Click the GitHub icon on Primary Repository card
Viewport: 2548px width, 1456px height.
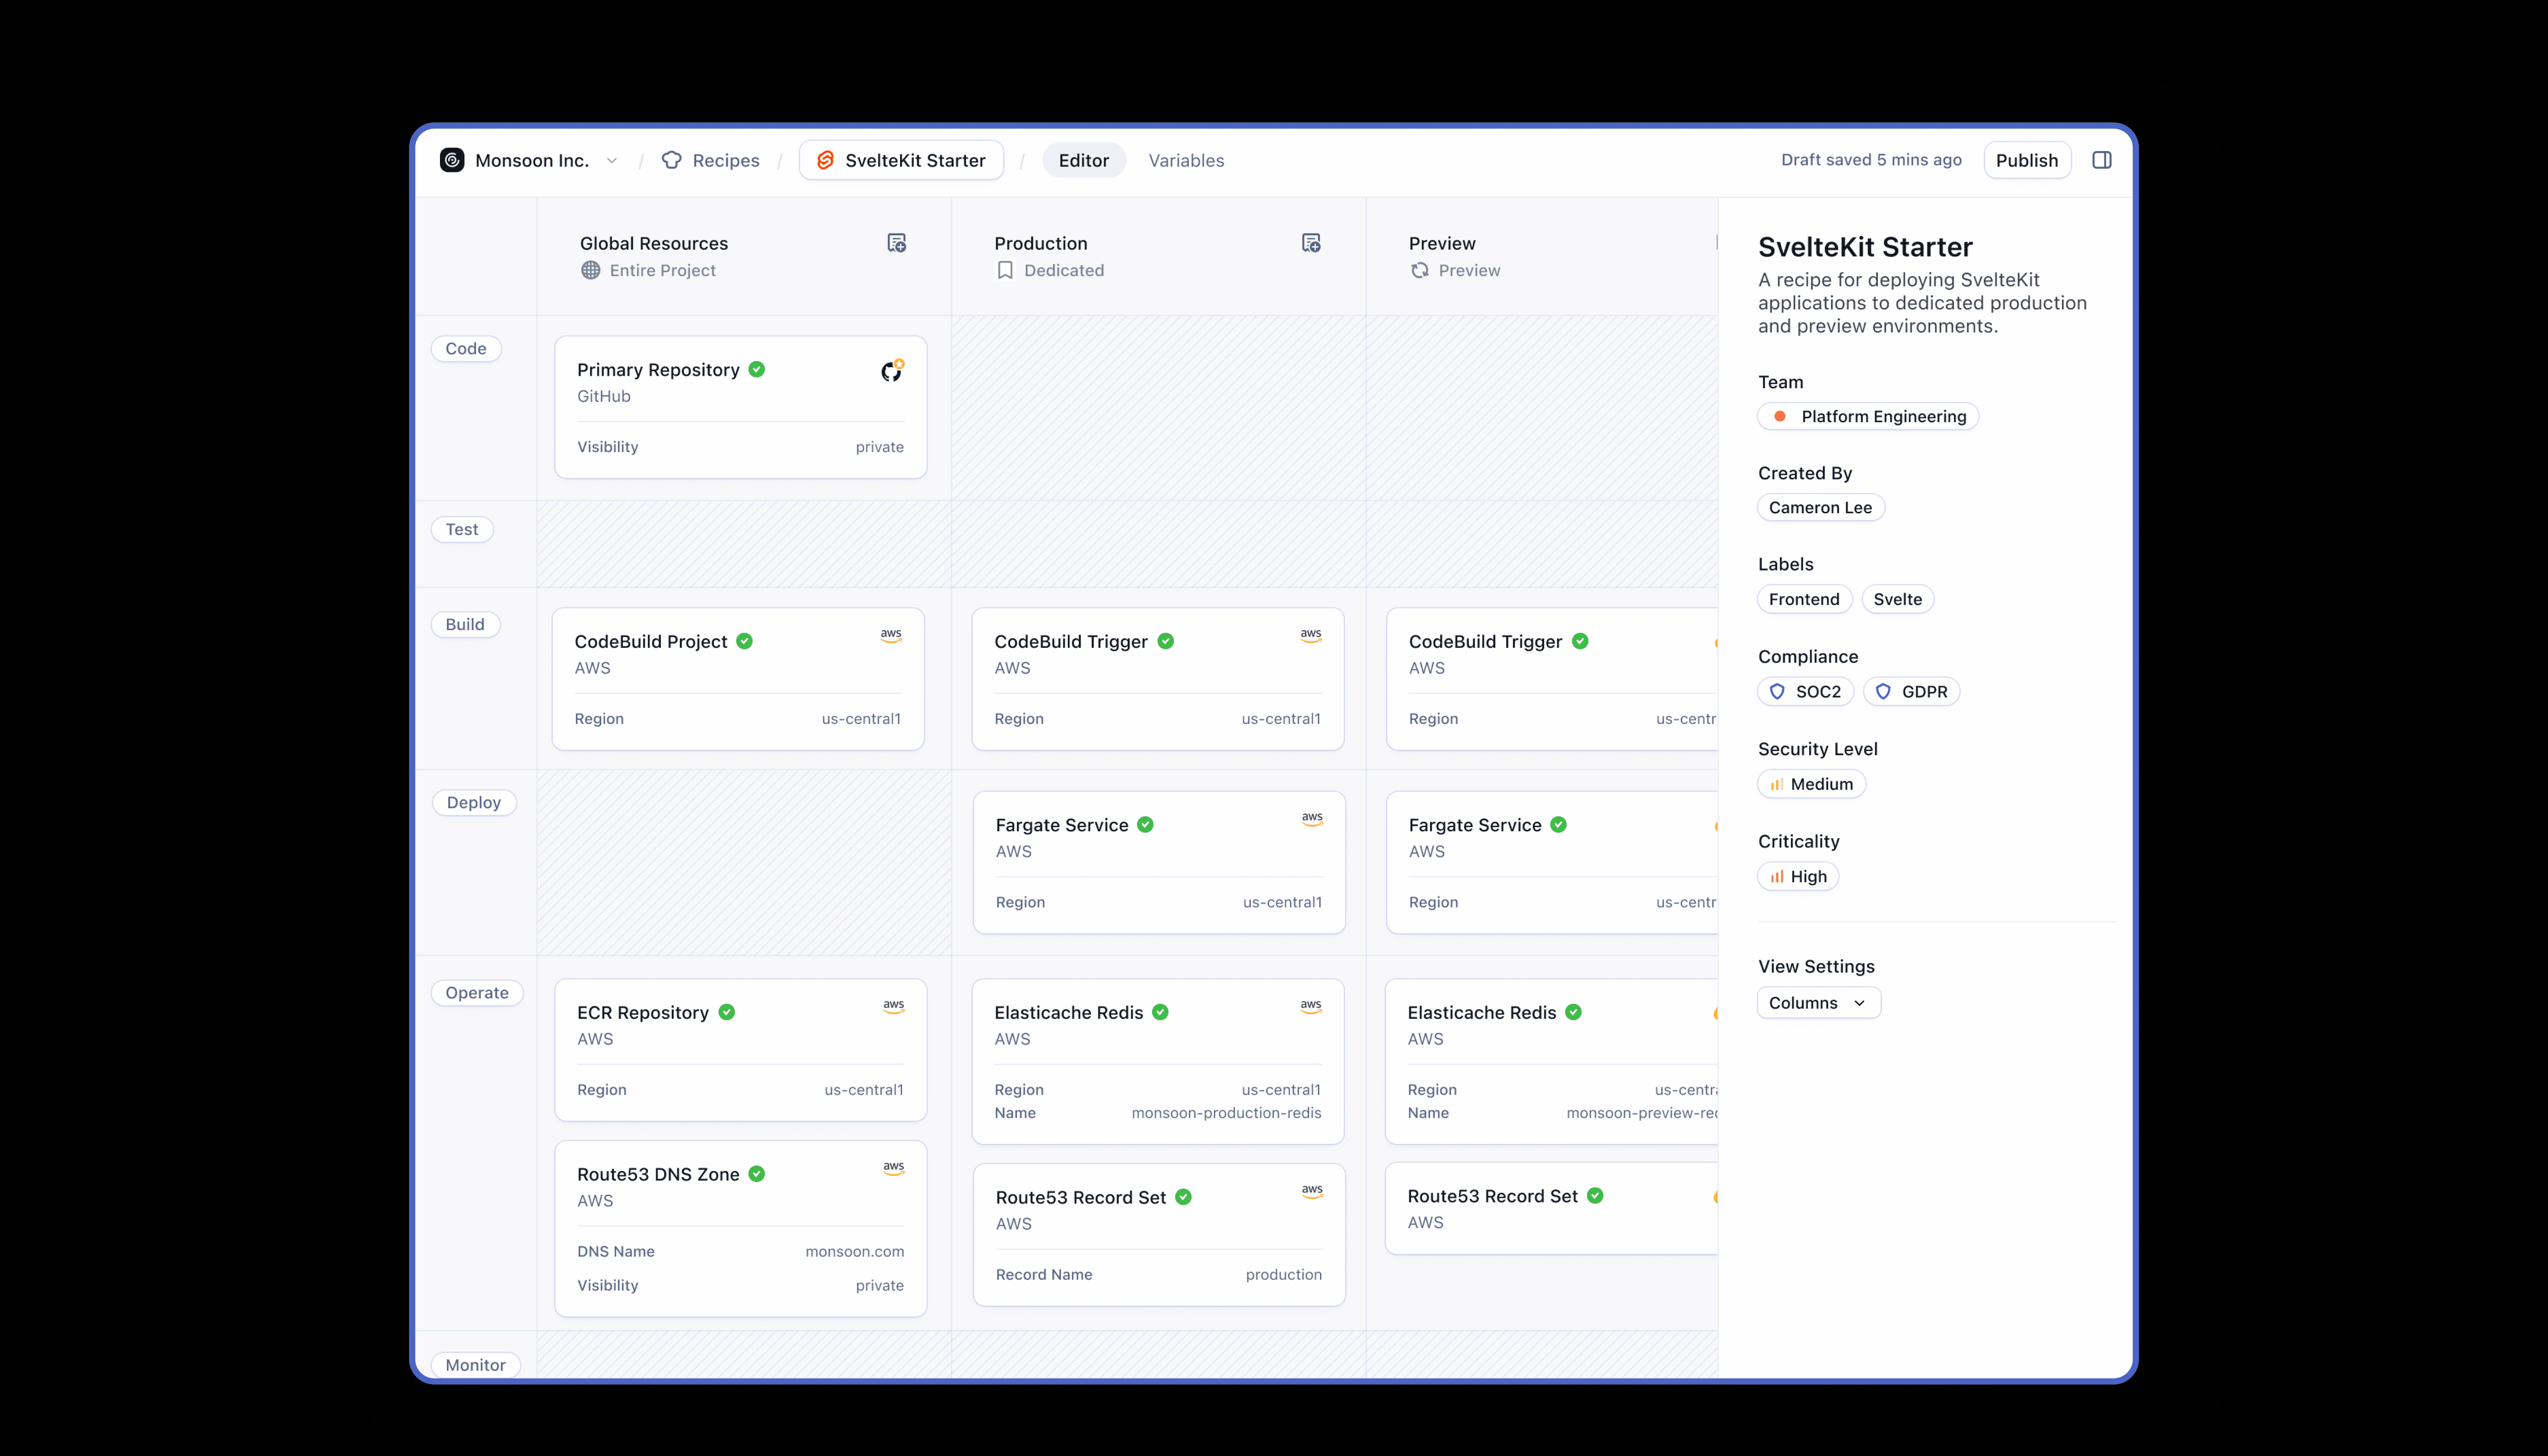point(892,370)
